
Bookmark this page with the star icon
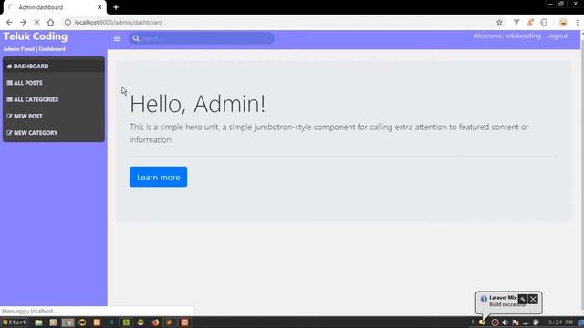(x=499, y=22)
